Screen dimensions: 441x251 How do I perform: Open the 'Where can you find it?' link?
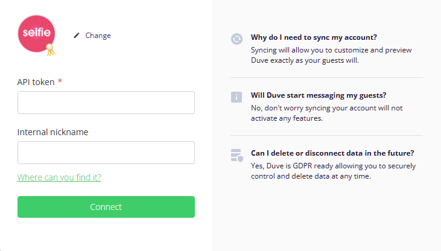click(59, 177)
